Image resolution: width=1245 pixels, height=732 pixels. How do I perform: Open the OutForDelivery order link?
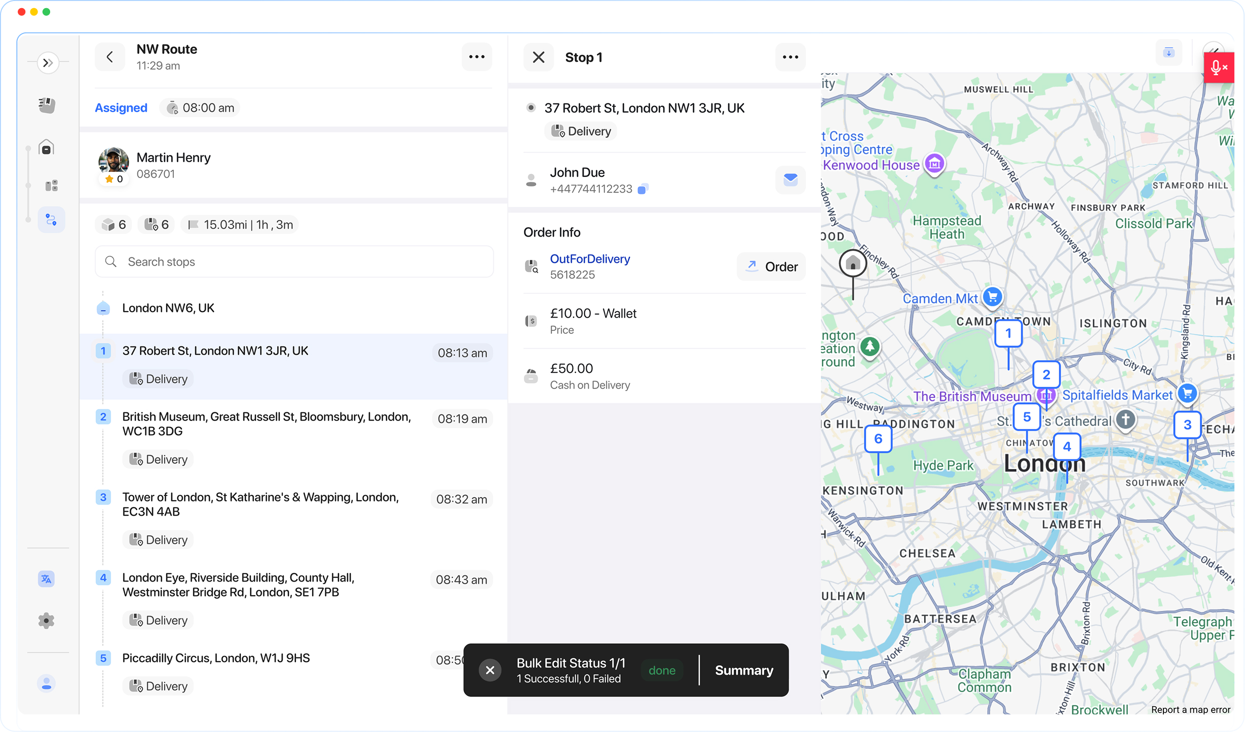click(589, 259)
